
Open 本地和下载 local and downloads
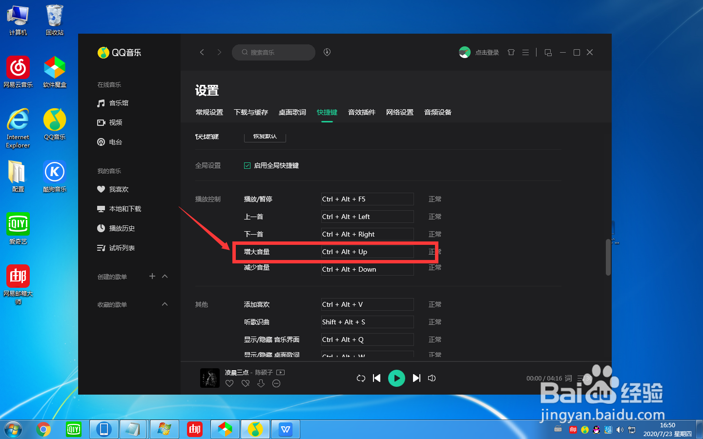[x=119, y=209]
